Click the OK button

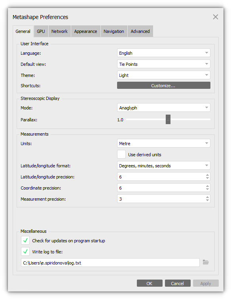click(150, 284)
